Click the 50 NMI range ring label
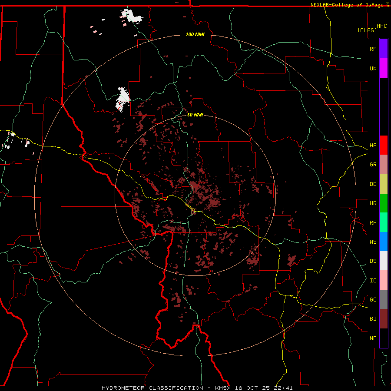Image resolution: width=391 pixels, height=391 pixels. (195, 115)
